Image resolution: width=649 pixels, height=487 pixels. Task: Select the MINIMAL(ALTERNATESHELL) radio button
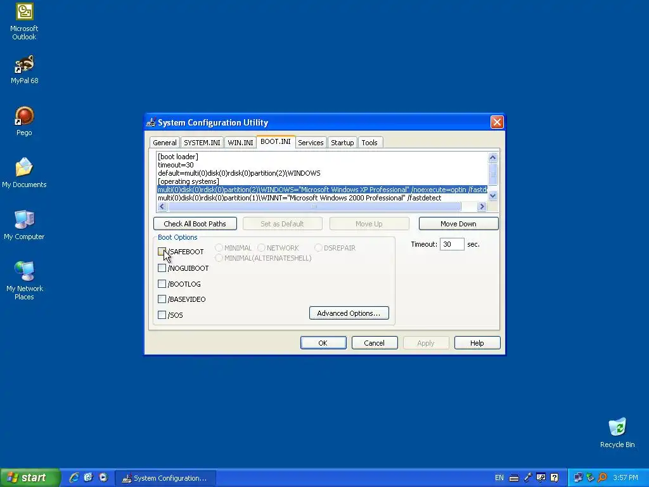point(219,258)
